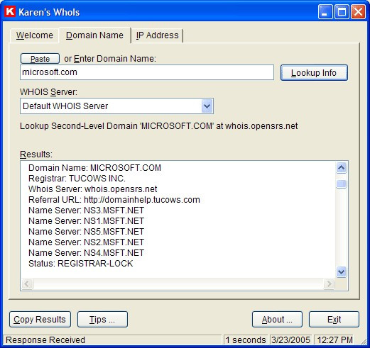Click the 3/23/2005 date in status bar

[x=290, y=340]
